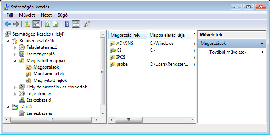Image resolution: width=270 pixels, height=135 pixels.
Task: Click the Tárolás storage icon
Action: (x=15, y=107)
